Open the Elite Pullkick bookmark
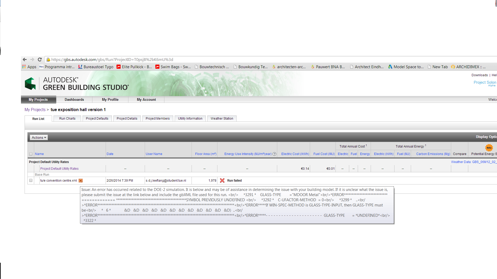The height and width of the screenshot is (279, 497). coord(134,67)
